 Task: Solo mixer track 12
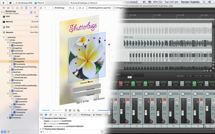tap(165, 103)
